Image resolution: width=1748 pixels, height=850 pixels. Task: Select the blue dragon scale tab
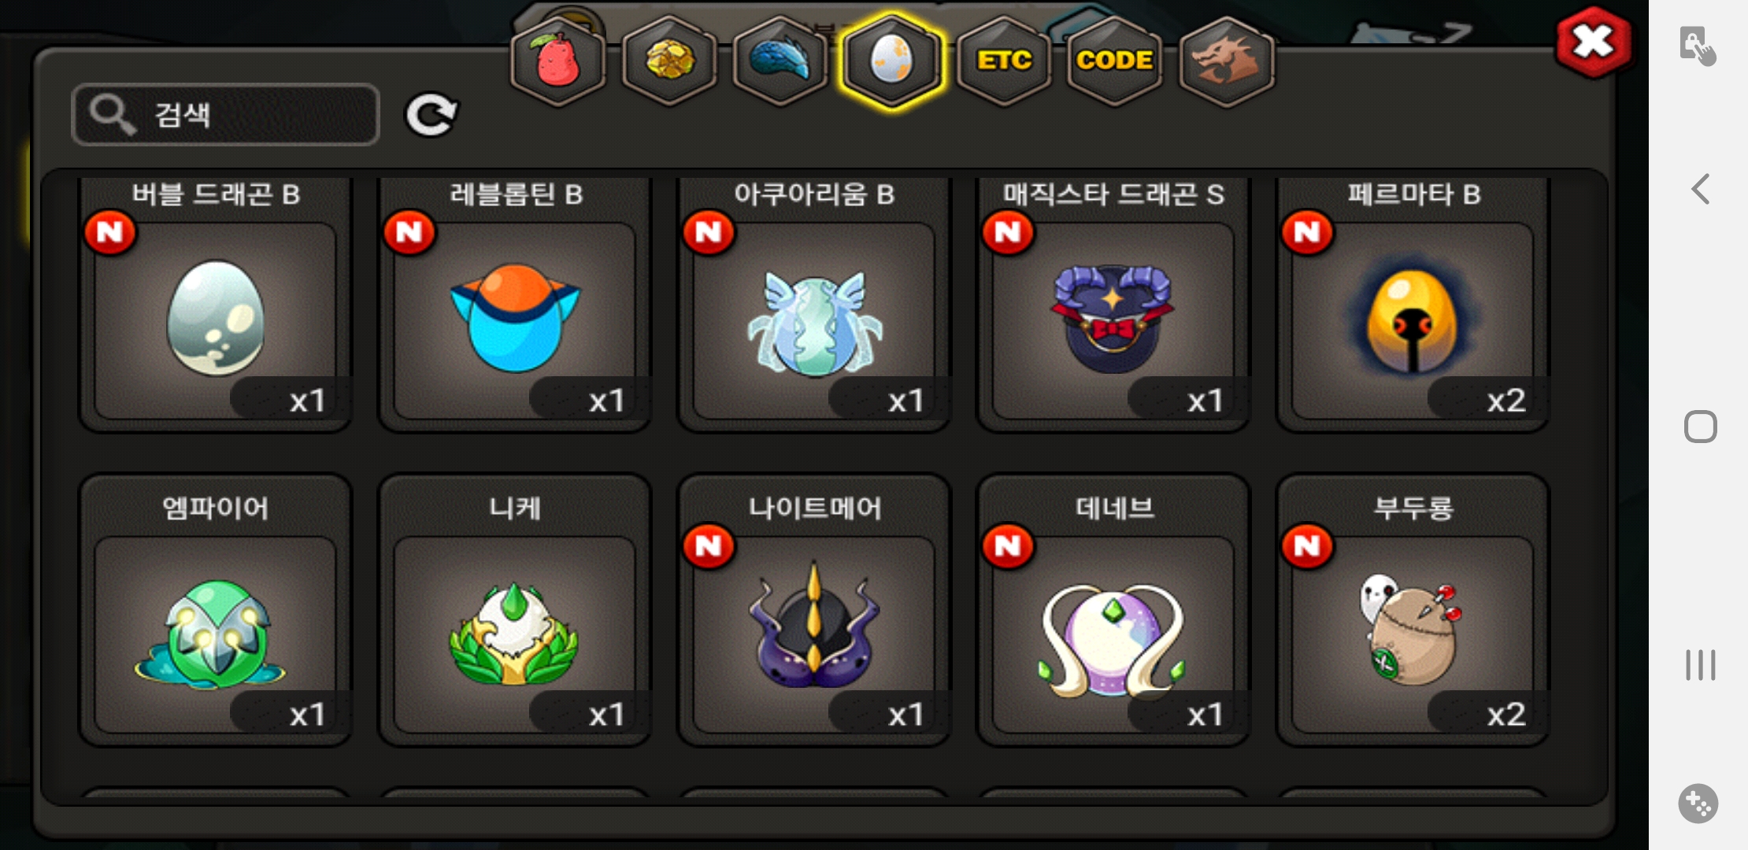780,61
